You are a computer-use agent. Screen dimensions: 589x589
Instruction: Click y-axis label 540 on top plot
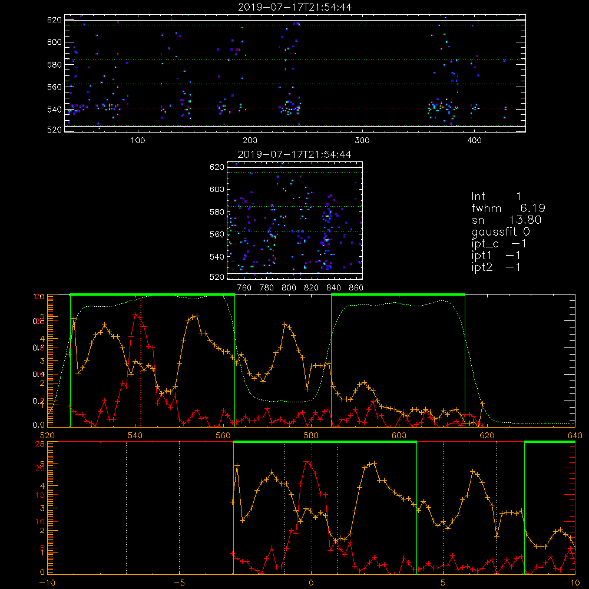pos(54,110)
